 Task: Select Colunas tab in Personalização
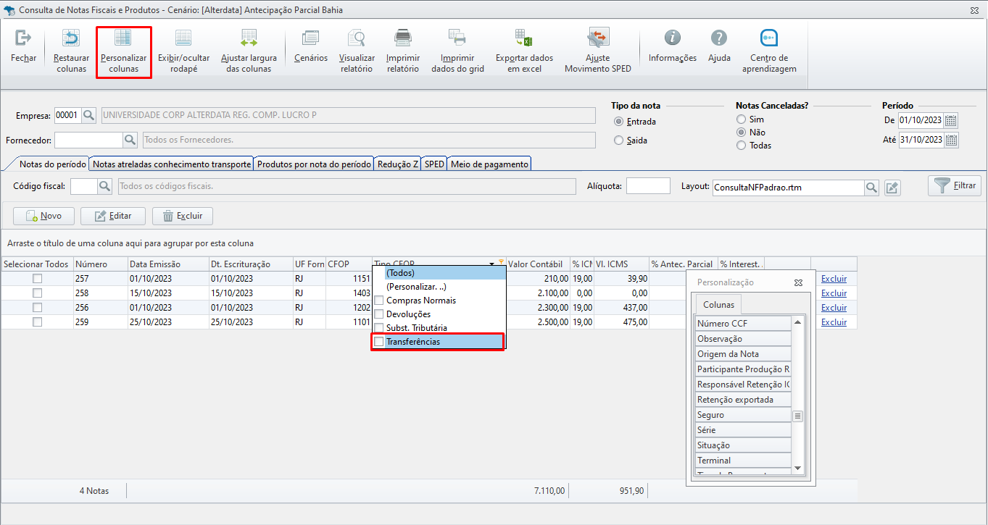coord(718,305)
